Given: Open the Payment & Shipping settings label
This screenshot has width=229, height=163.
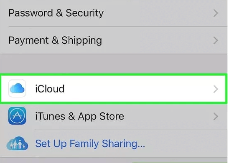Looking at the screenshot, I should (x=55, y=40).
